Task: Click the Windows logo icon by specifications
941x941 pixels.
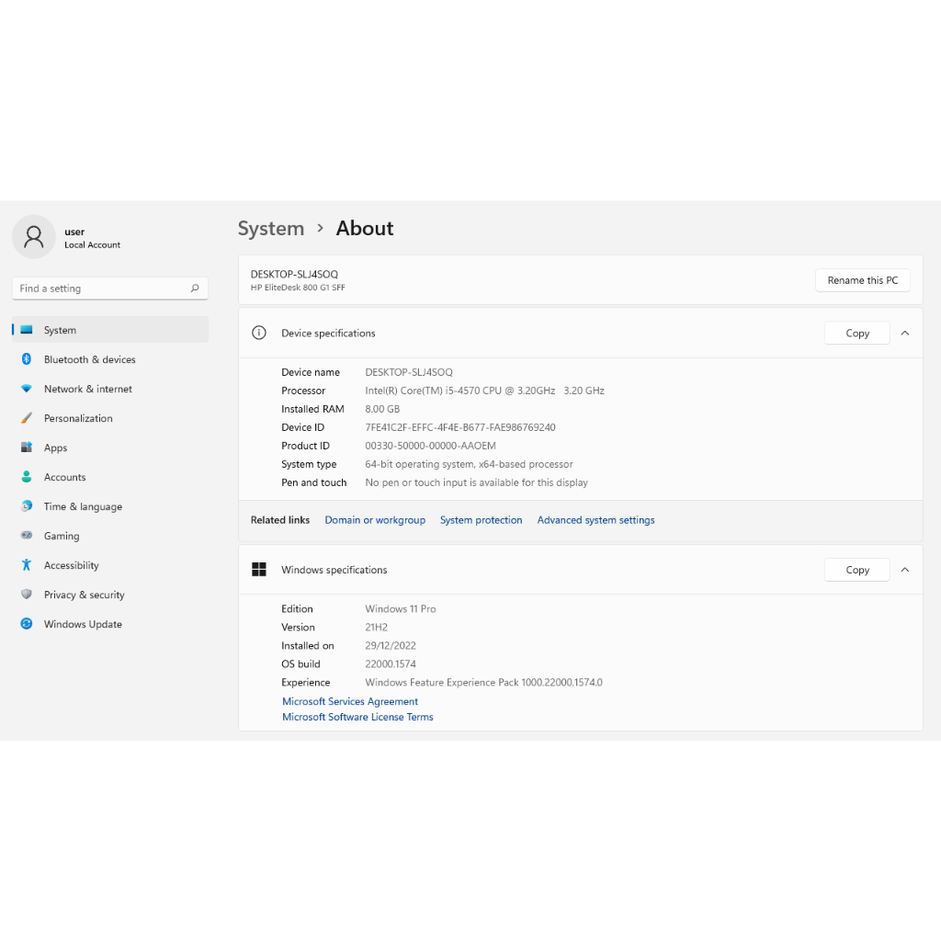Action: pos(258,570)
